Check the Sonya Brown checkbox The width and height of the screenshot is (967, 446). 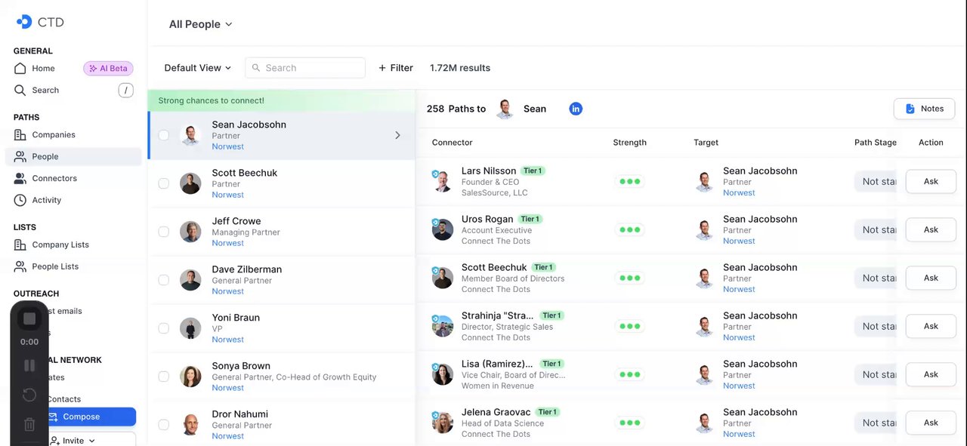point(163,377)
